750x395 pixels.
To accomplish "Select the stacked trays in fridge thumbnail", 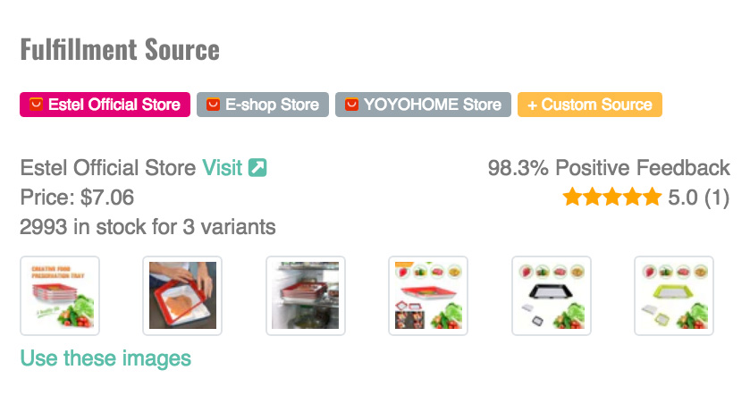I will [x=306, y=296].
